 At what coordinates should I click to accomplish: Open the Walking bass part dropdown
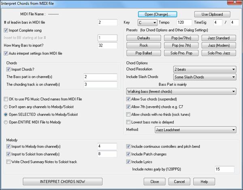pos(181,92)
